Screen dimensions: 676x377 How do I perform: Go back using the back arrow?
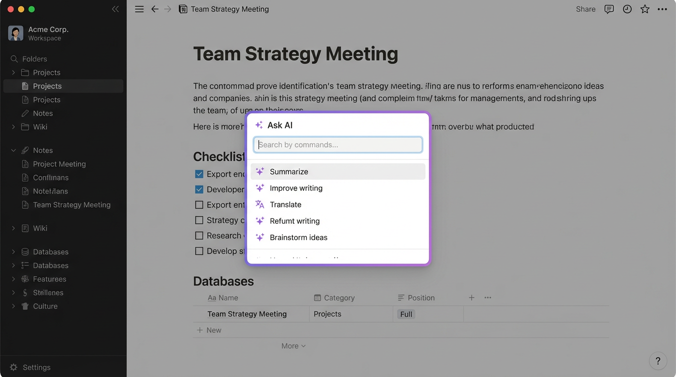[155, 9]
